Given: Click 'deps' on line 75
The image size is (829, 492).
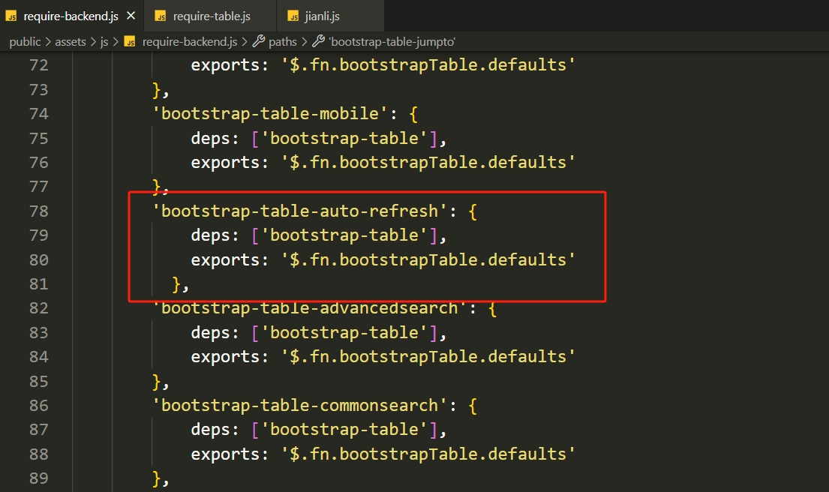Looking at the screenshot, I should click(x=210, y=138).
